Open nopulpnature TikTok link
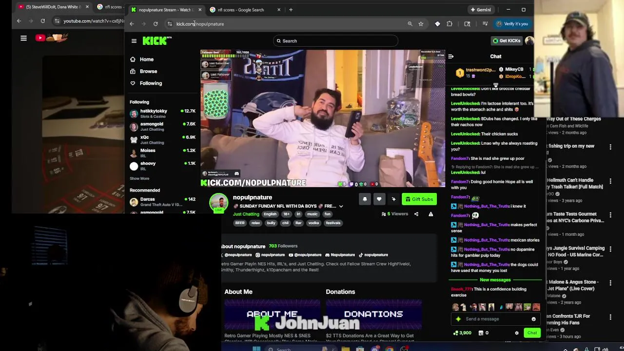This screenshot has width=624, height=351. (x=373, y=255)
